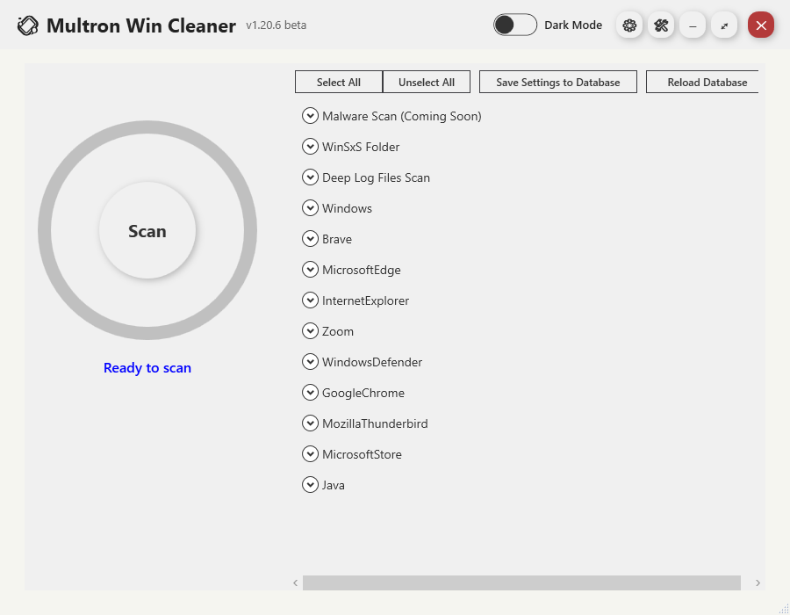Image resolution: width=790 pixels, height=615 pixels.
Task: Click the Select All button
Action: point(339,82)
